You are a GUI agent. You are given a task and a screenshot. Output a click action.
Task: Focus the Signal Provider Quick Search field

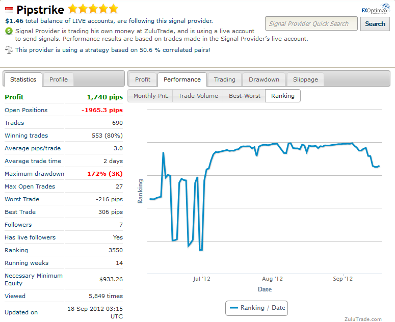311,23
